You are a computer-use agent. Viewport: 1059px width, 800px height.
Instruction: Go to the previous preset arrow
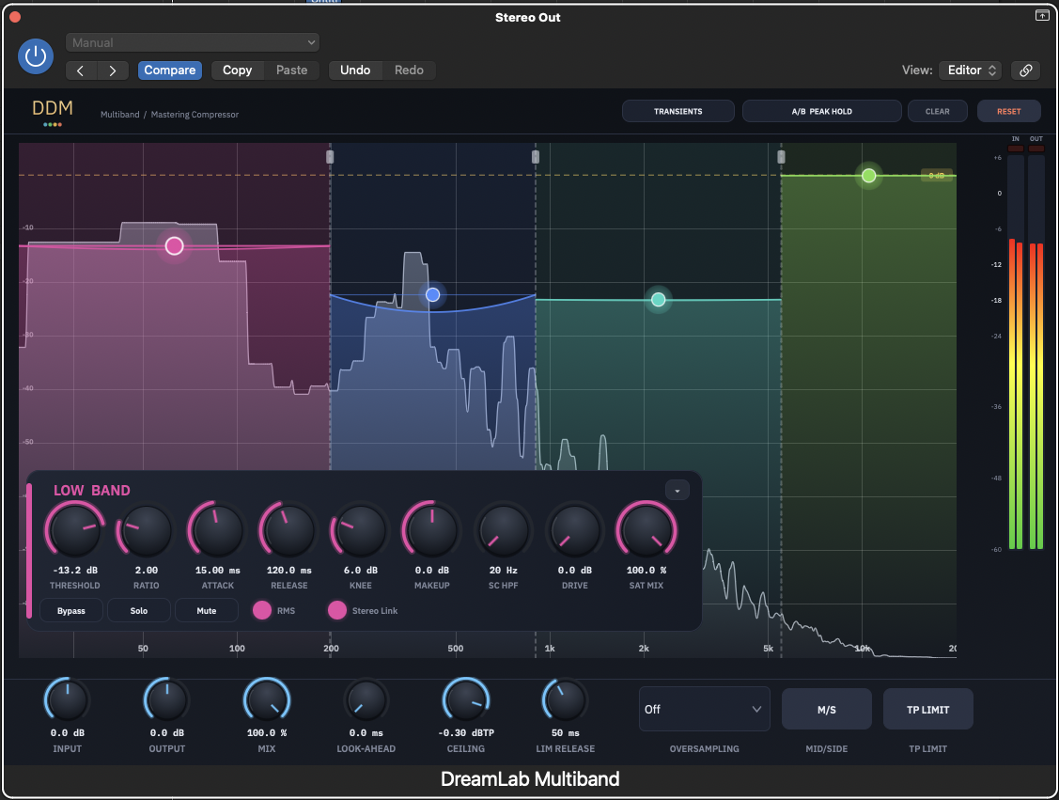point(81,71)
